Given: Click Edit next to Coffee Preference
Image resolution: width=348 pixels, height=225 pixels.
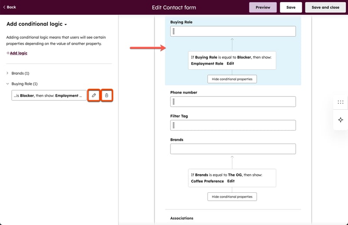Looking at the screenshot, I should (x=231, y=181).
